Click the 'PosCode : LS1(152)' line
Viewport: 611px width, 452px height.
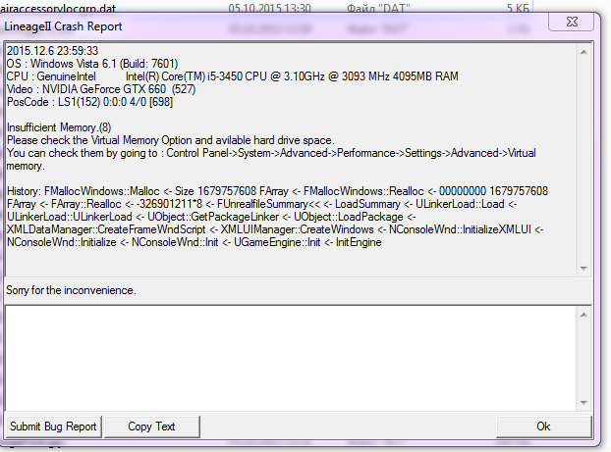[89, 102]
